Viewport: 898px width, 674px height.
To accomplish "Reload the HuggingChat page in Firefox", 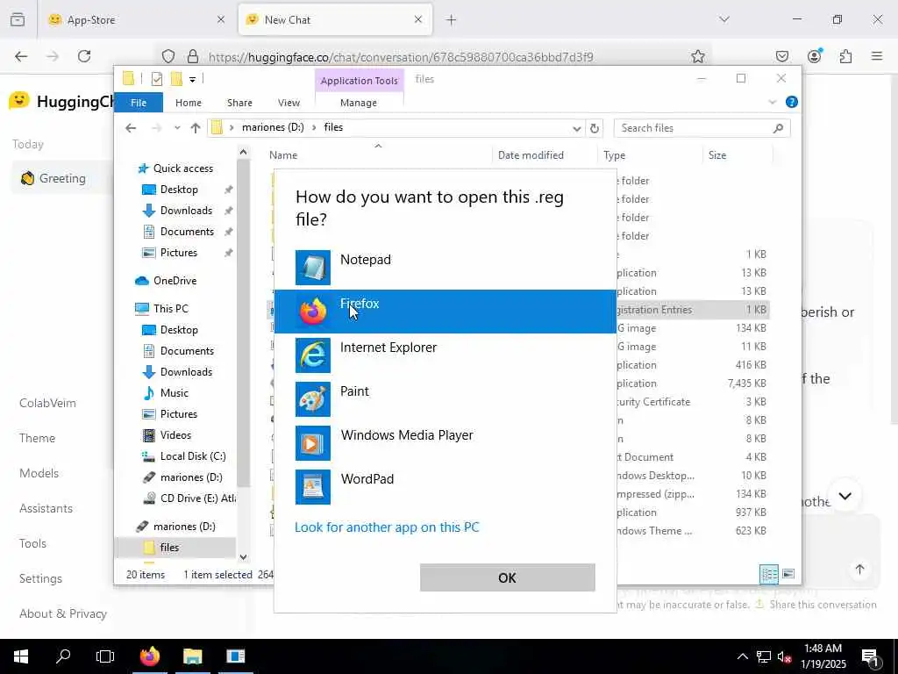I will click(84, 56).
